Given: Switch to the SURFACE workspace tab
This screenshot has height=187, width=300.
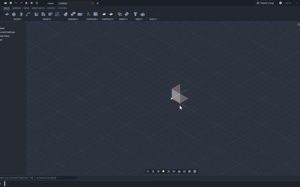Looking at the screenshot, I should pos(16,8).
